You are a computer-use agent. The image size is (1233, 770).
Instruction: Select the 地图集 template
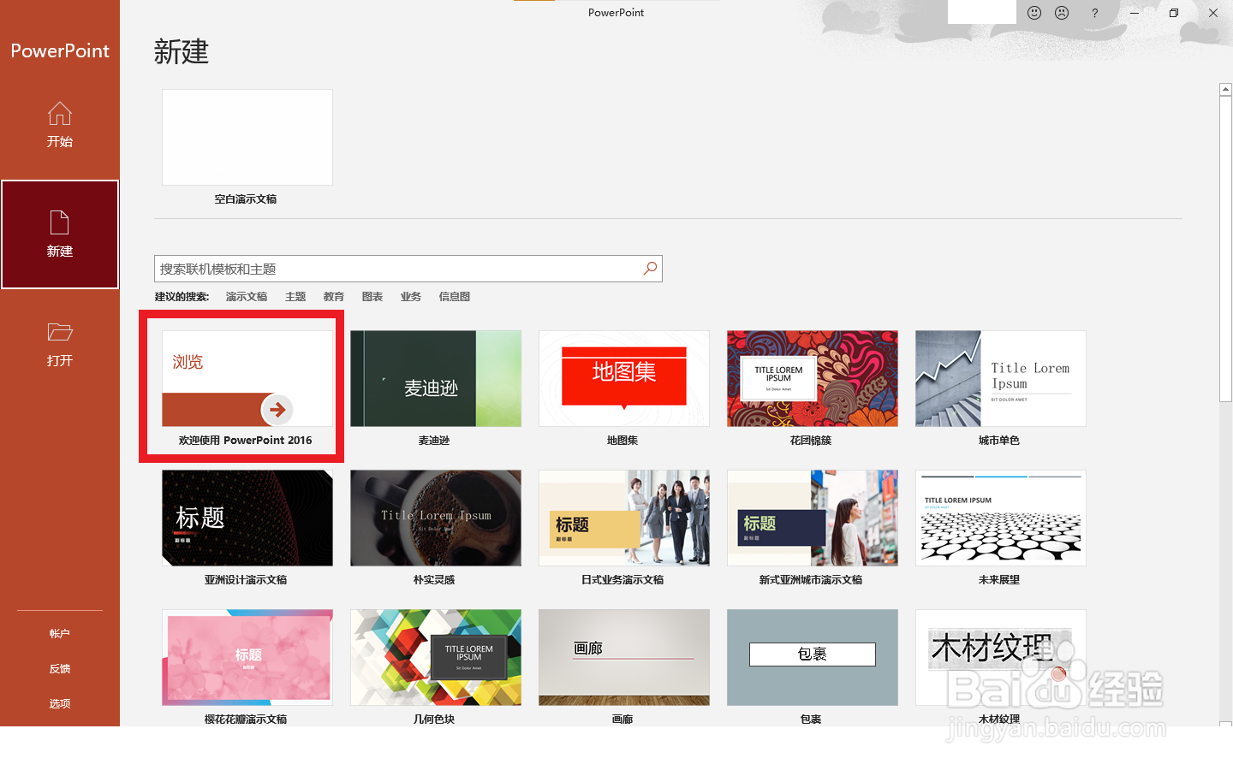[624, 378]
